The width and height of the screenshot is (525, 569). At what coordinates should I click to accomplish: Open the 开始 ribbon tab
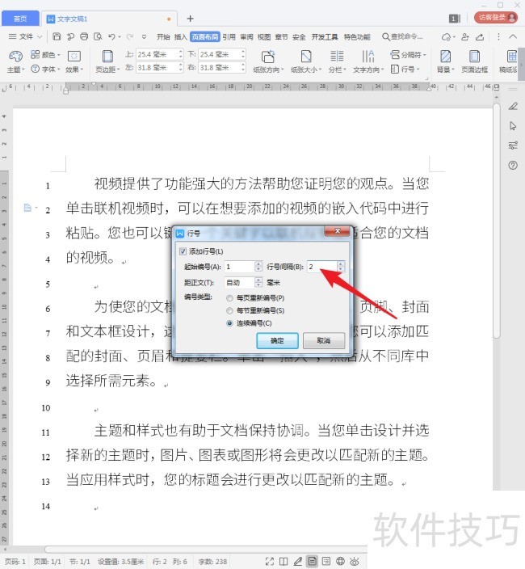(x=163, y=36)
